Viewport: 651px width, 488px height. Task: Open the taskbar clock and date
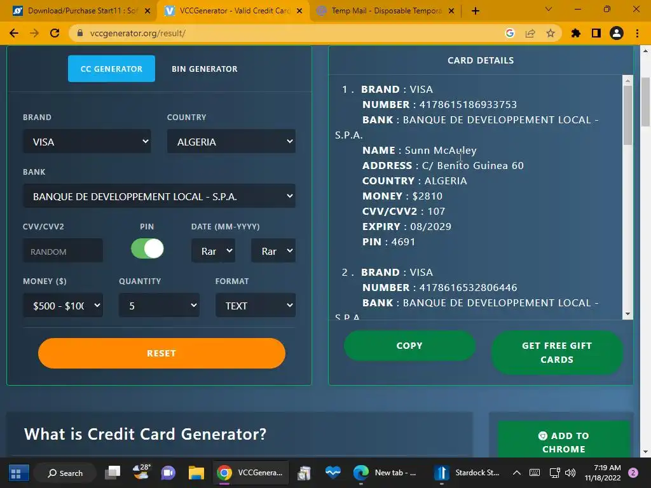(x=603, y=473)
